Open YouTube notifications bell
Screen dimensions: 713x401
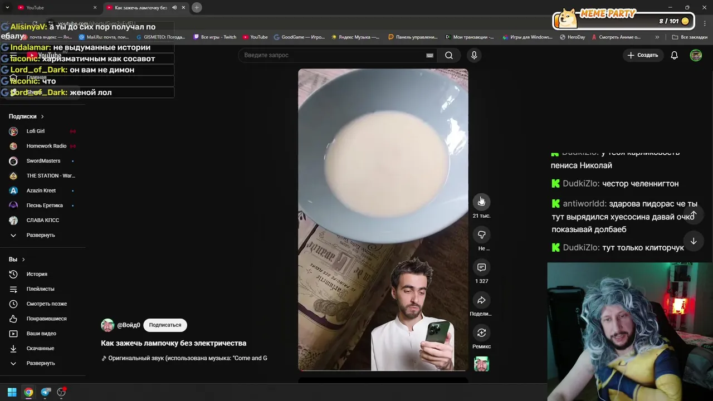674,55
